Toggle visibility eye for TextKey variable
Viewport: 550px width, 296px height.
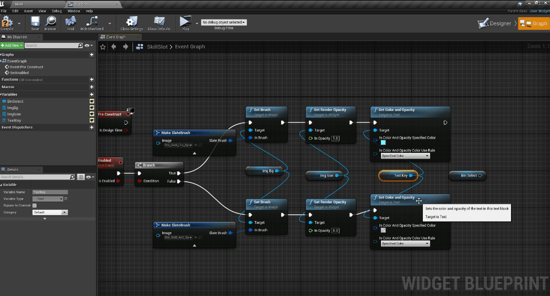pos(92,121)
